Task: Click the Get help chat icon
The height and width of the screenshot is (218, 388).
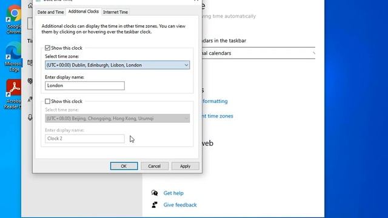Action: pyautogui.click(x=155, y=193)
